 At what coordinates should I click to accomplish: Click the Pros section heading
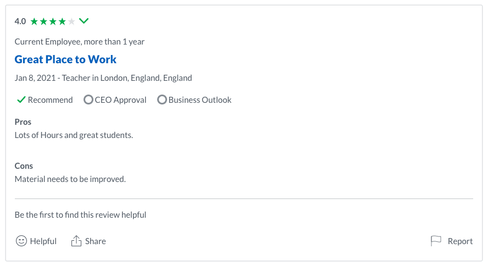[x=23, y=122]
